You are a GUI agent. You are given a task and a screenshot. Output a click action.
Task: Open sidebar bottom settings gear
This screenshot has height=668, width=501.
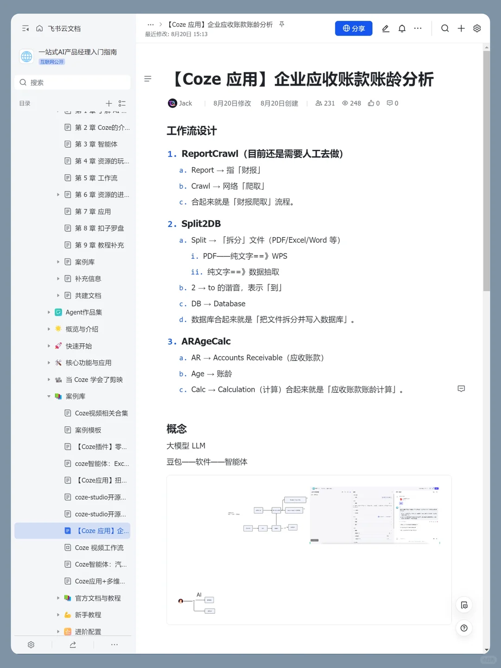click(x=31, y=645)
